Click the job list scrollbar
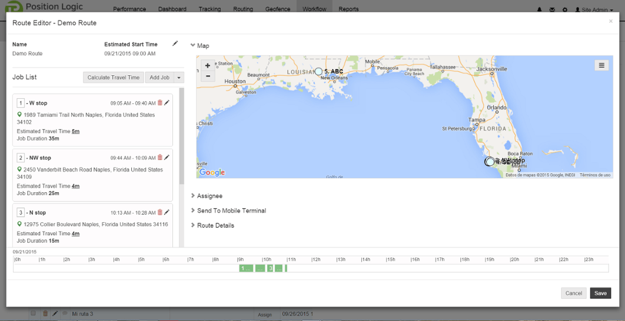Screen dimensions: 625x321 182,136
